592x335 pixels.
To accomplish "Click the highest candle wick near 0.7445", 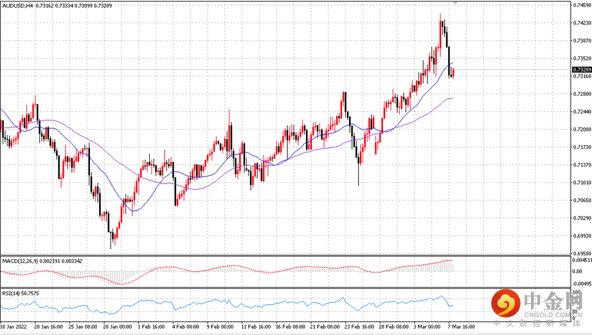I will 440,15.
